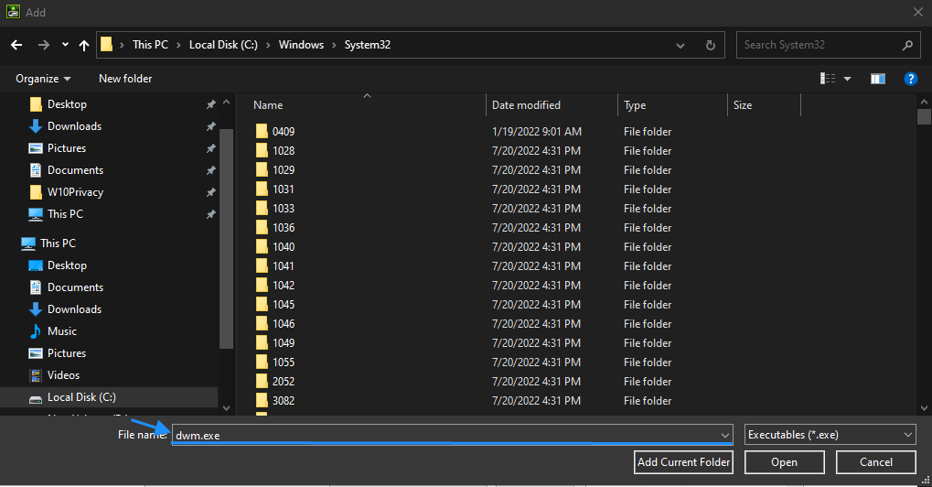Open the Videos folder in sidebar

coord(63,375)
